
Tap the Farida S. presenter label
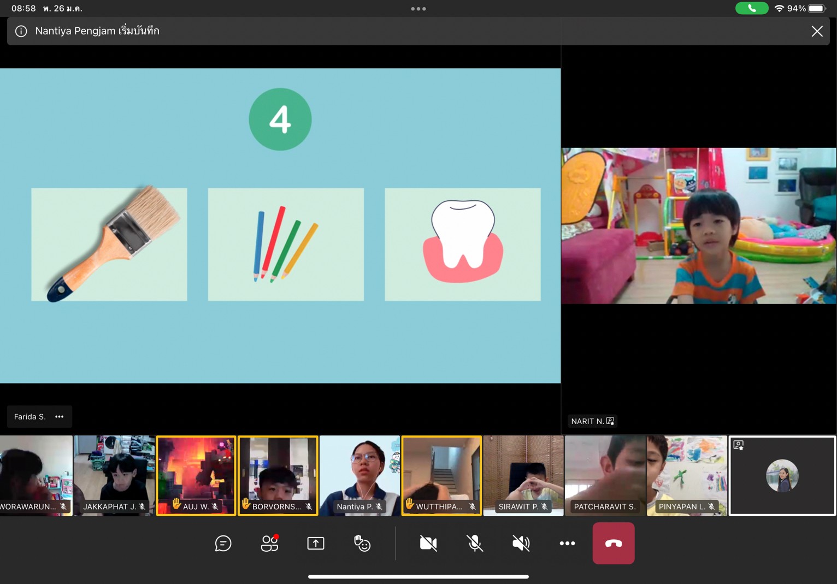tap(30, 416)
